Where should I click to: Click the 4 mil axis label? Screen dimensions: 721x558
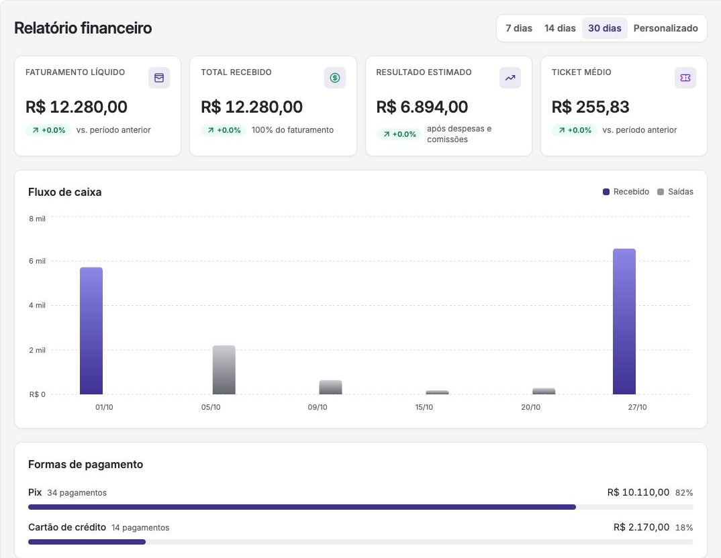click(x=37, y=305)
